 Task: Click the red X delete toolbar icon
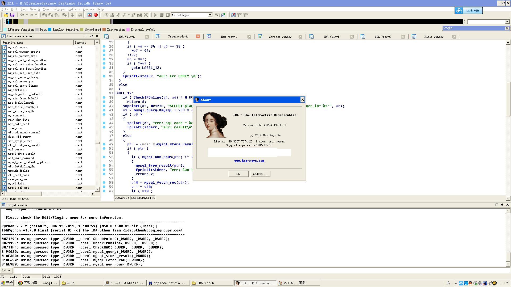click(146, 15)
